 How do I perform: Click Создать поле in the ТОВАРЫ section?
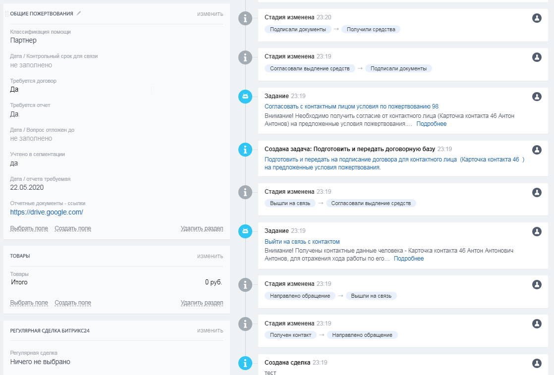click(x=73, y=303)
